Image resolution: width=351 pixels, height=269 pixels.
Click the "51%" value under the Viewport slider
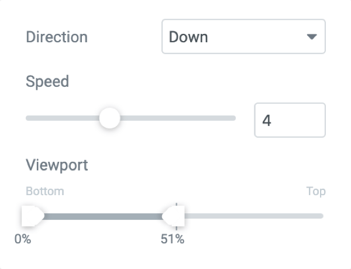[x=173, y=239]
